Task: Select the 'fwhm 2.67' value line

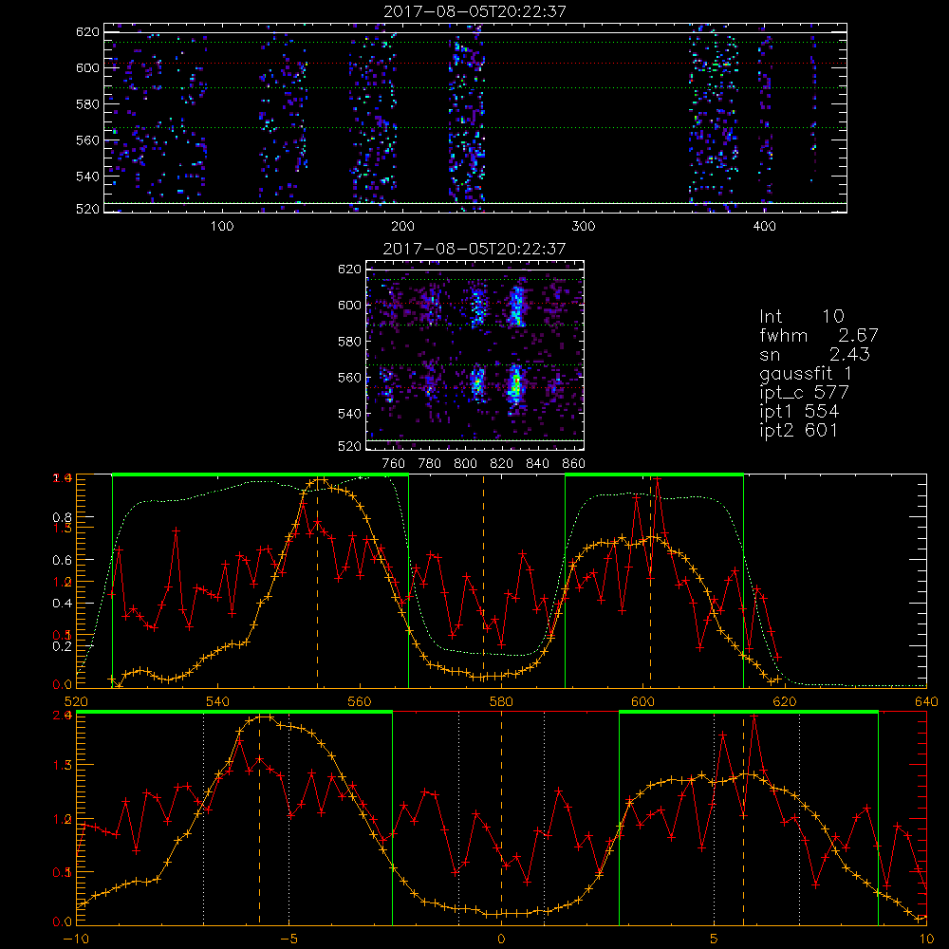Action: point(818,335)
